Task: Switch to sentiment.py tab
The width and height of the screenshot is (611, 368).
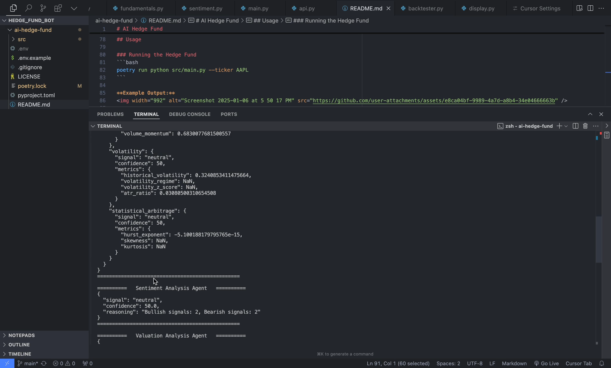Action: tap(202, 8)
